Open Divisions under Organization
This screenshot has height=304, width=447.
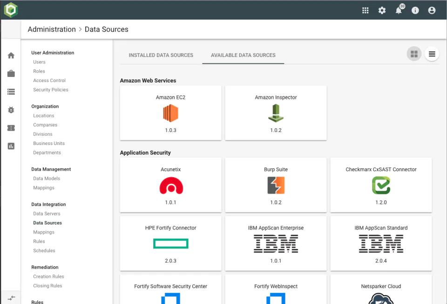coord(43,134)
